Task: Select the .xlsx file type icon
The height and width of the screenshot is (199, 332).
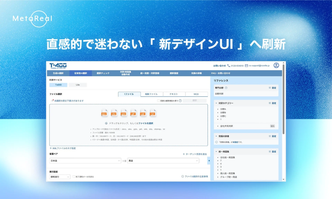Action: pyautogui.click(x=114, y=113)
